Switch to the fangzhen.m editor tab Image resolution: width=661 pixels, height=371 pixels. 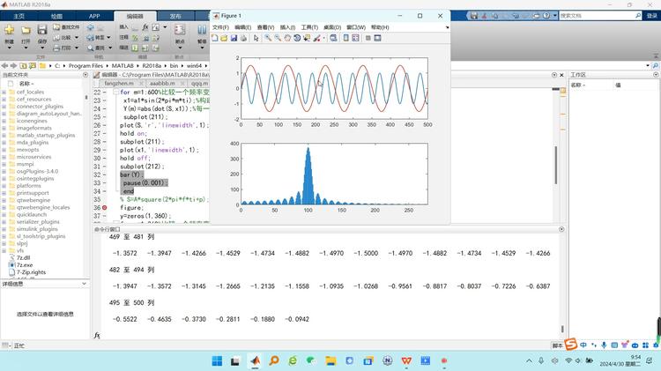click(x=119, y=84)
